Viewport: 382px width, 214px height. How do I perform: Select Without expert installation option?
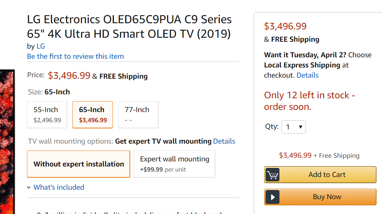79,164
